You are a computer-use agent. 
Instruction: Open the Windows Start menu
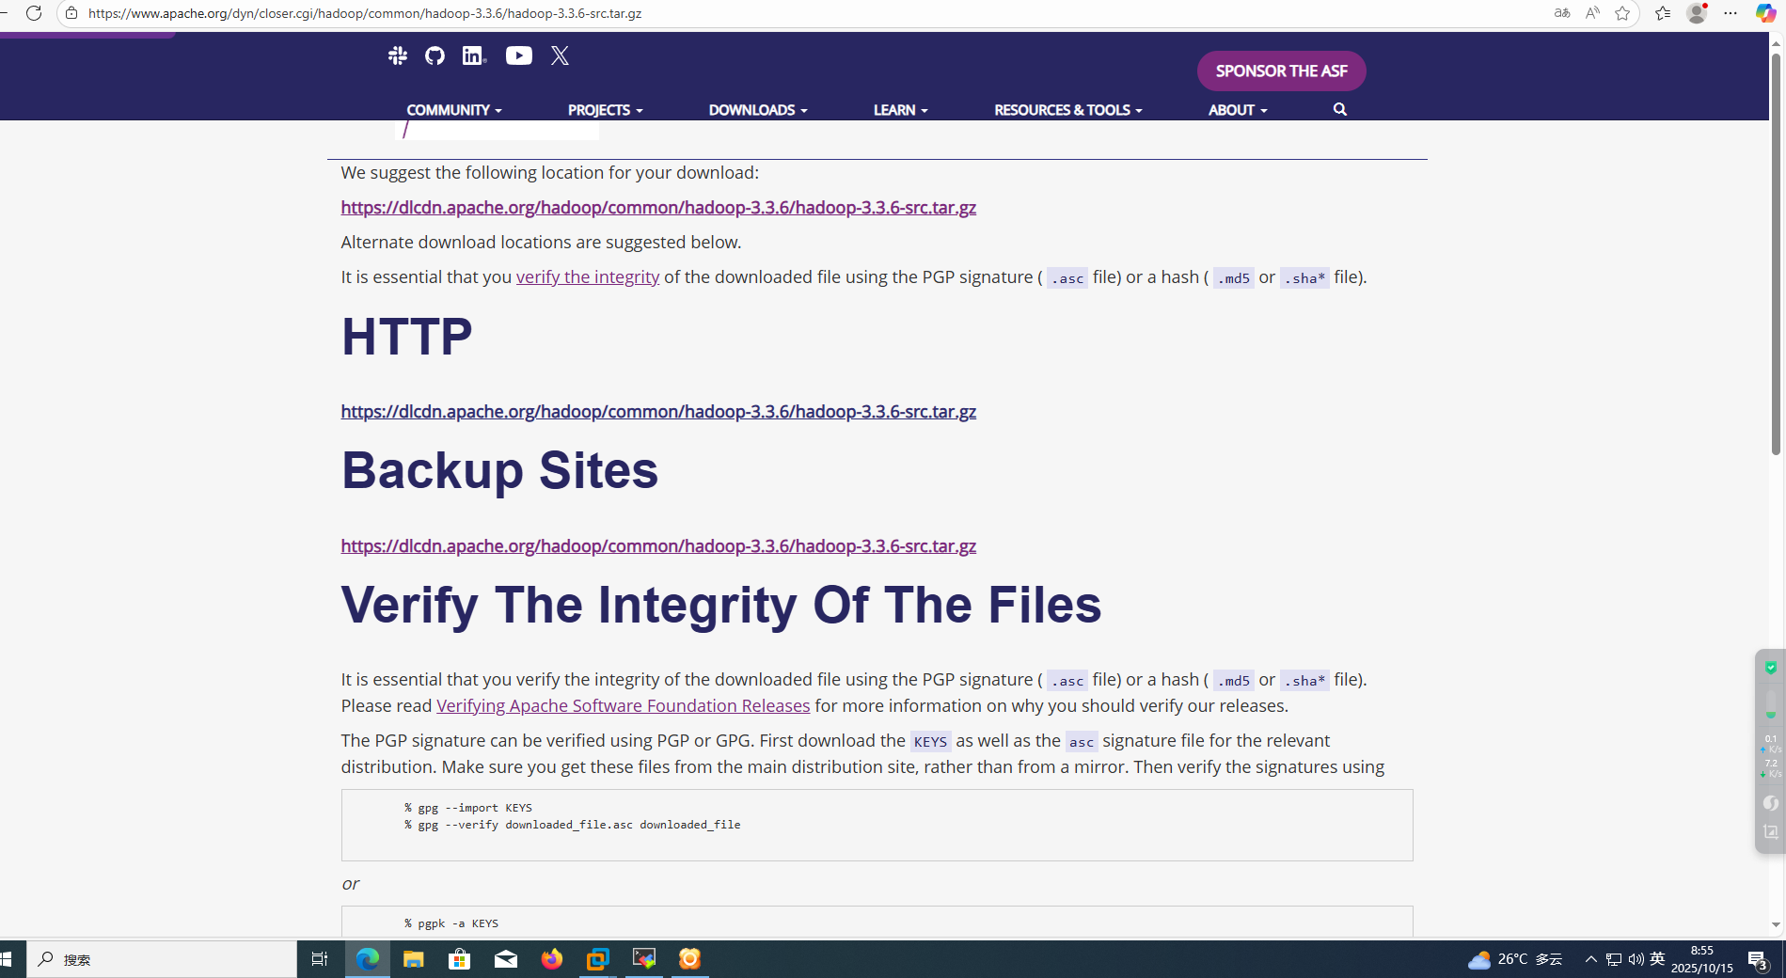point(8,959)
